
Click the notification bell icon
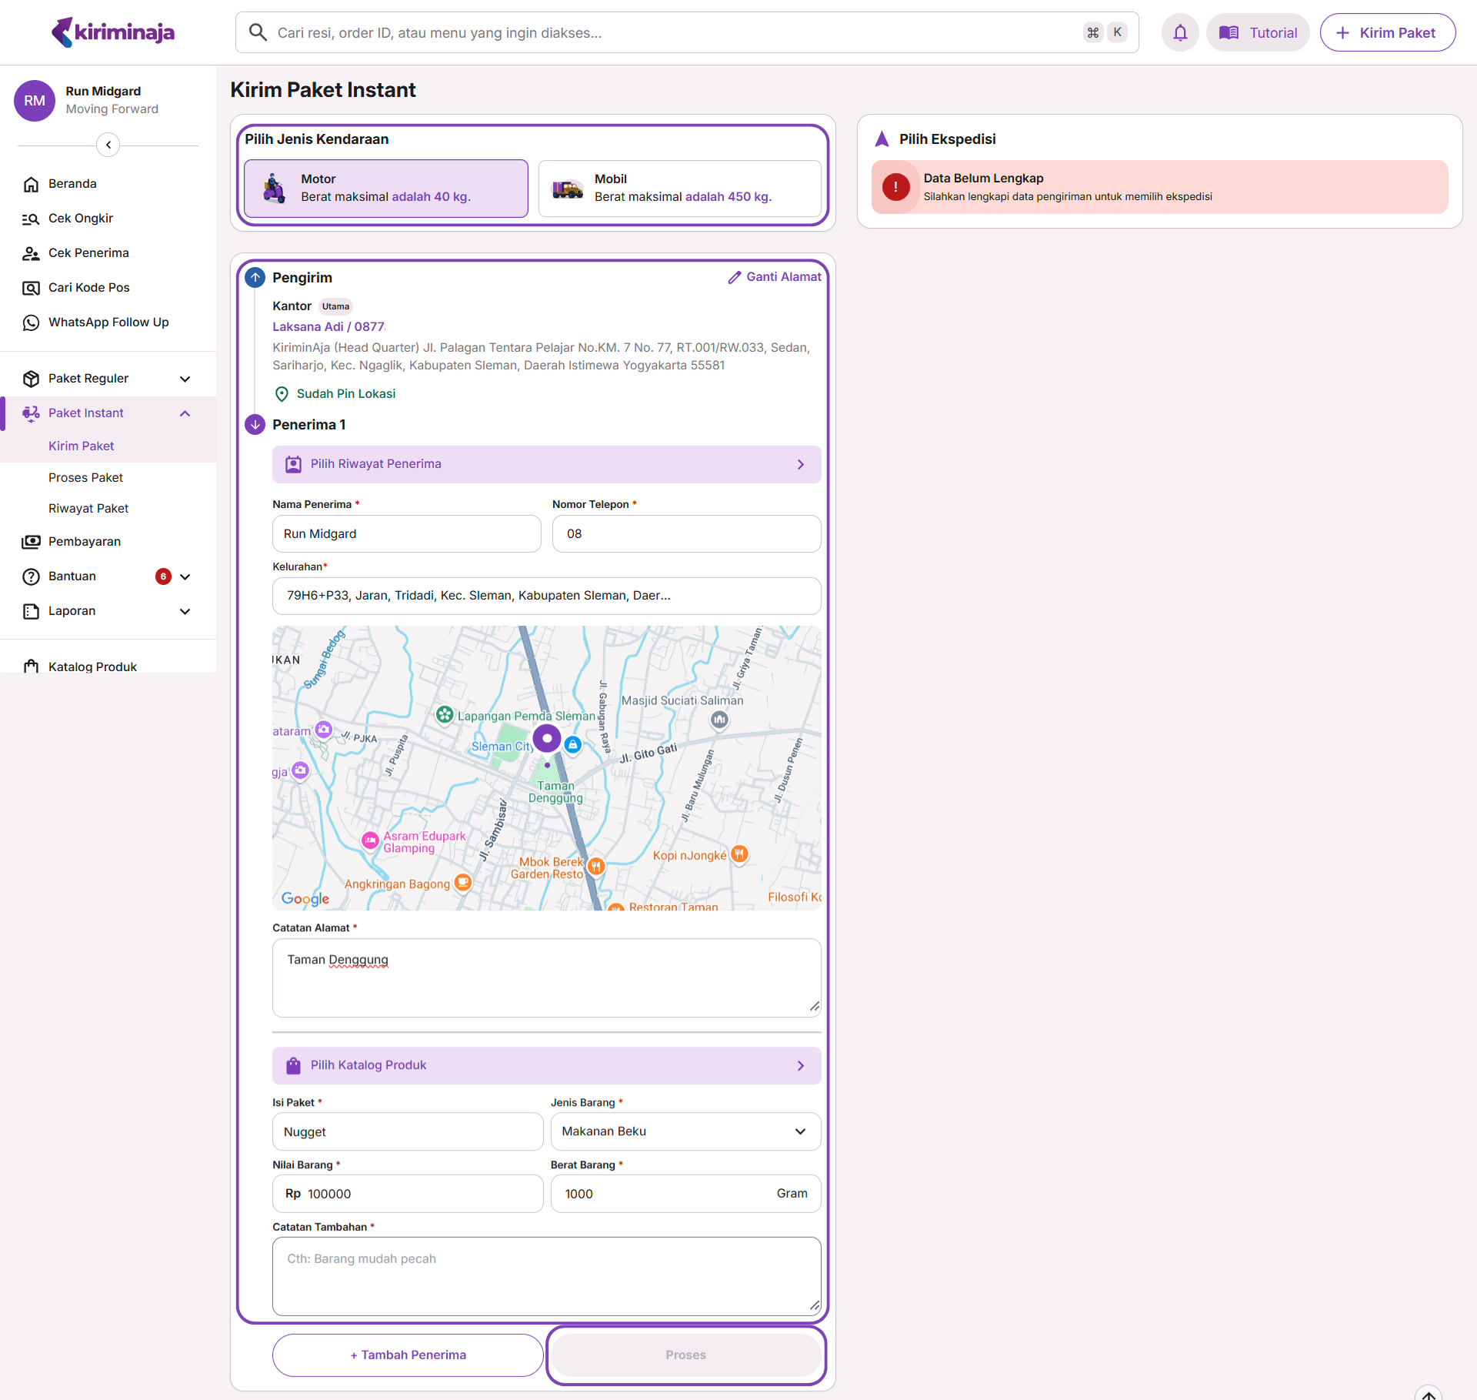(x=1180, y=32)
